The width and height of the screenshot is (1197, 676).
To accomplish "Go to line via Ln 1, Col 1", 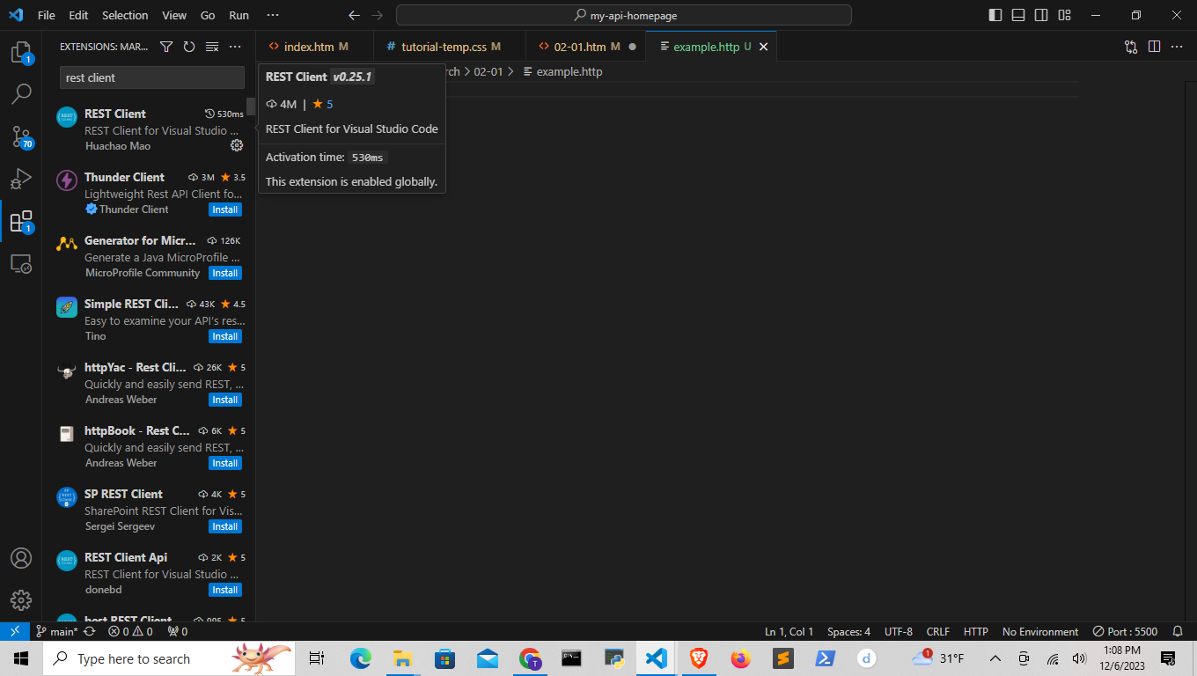I will click(789, 631).
